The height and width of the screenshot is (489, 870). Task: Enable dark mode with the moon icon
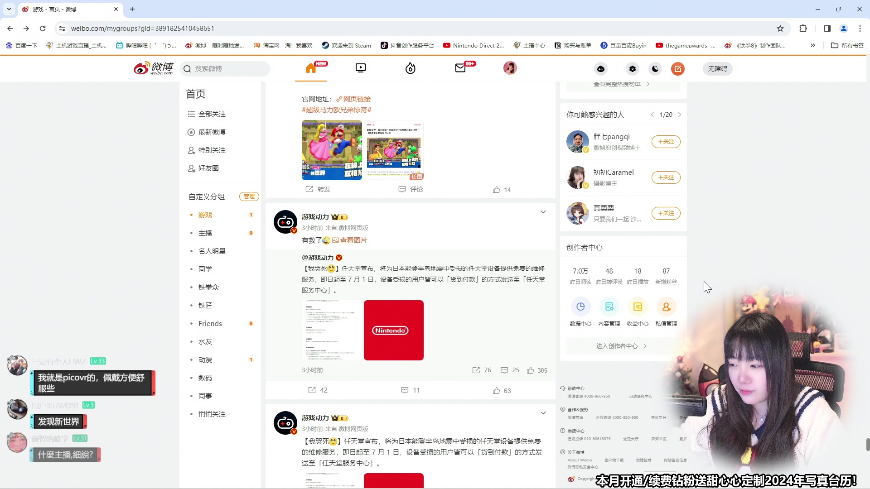pyautogui.click(x=655, y=68)
